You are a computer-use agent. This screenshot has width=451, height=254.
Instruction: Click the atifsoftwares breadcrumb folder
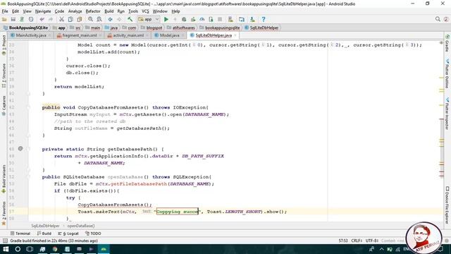tap(181, 28)
